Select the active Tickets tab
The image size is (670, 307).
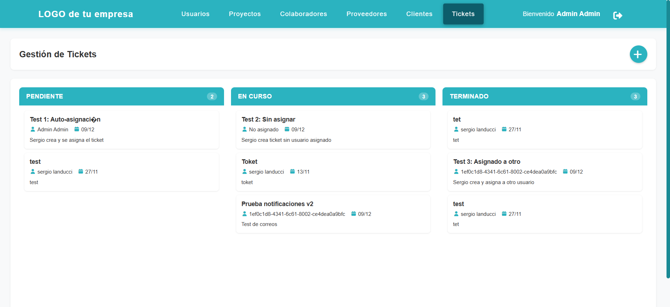click(x=463, y=14)
